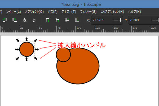Image resolution: width=159 pixels, height=106 pixels.
Task: Lower selection one step icon
Action: [67, 20]
